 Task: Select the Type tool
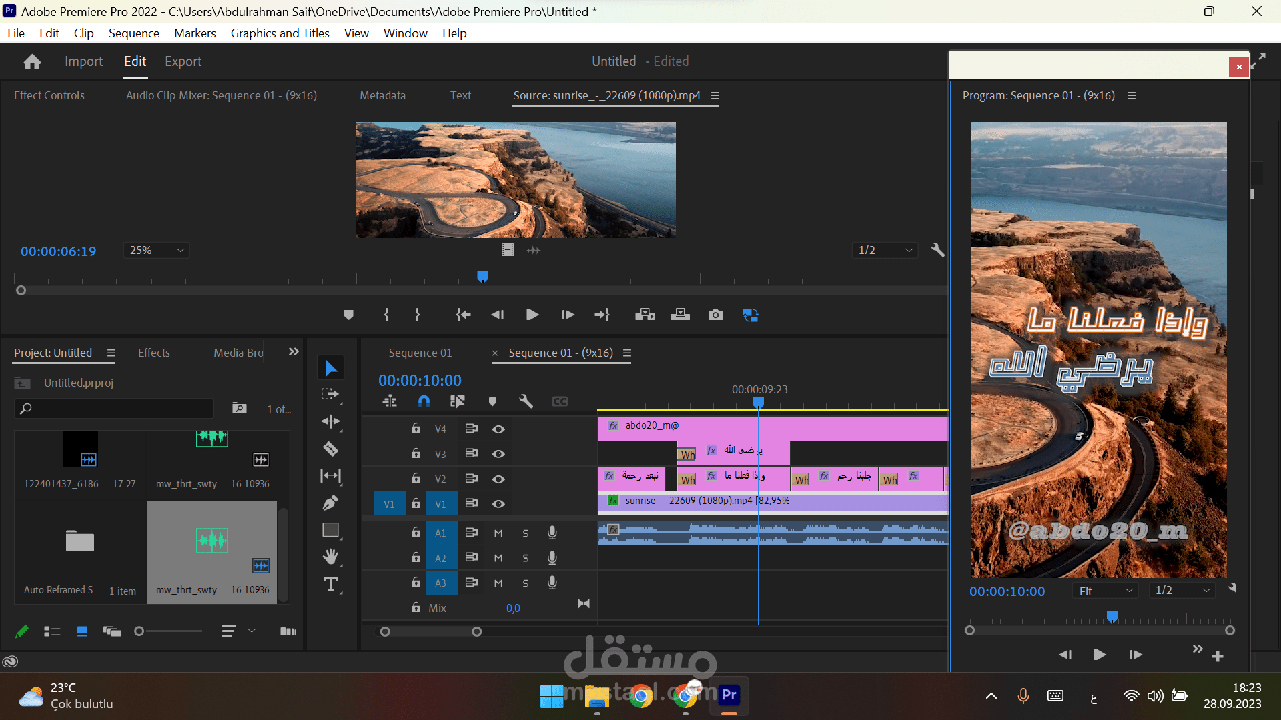330,584
